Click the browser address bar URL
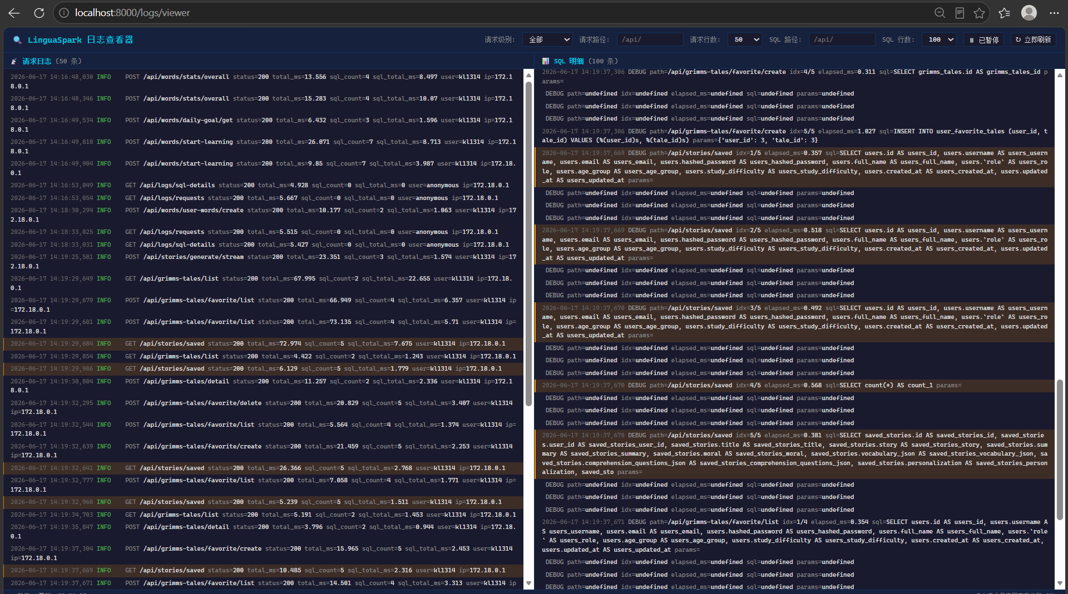The height and width of the screenshot is (594, 1068). 132,13
